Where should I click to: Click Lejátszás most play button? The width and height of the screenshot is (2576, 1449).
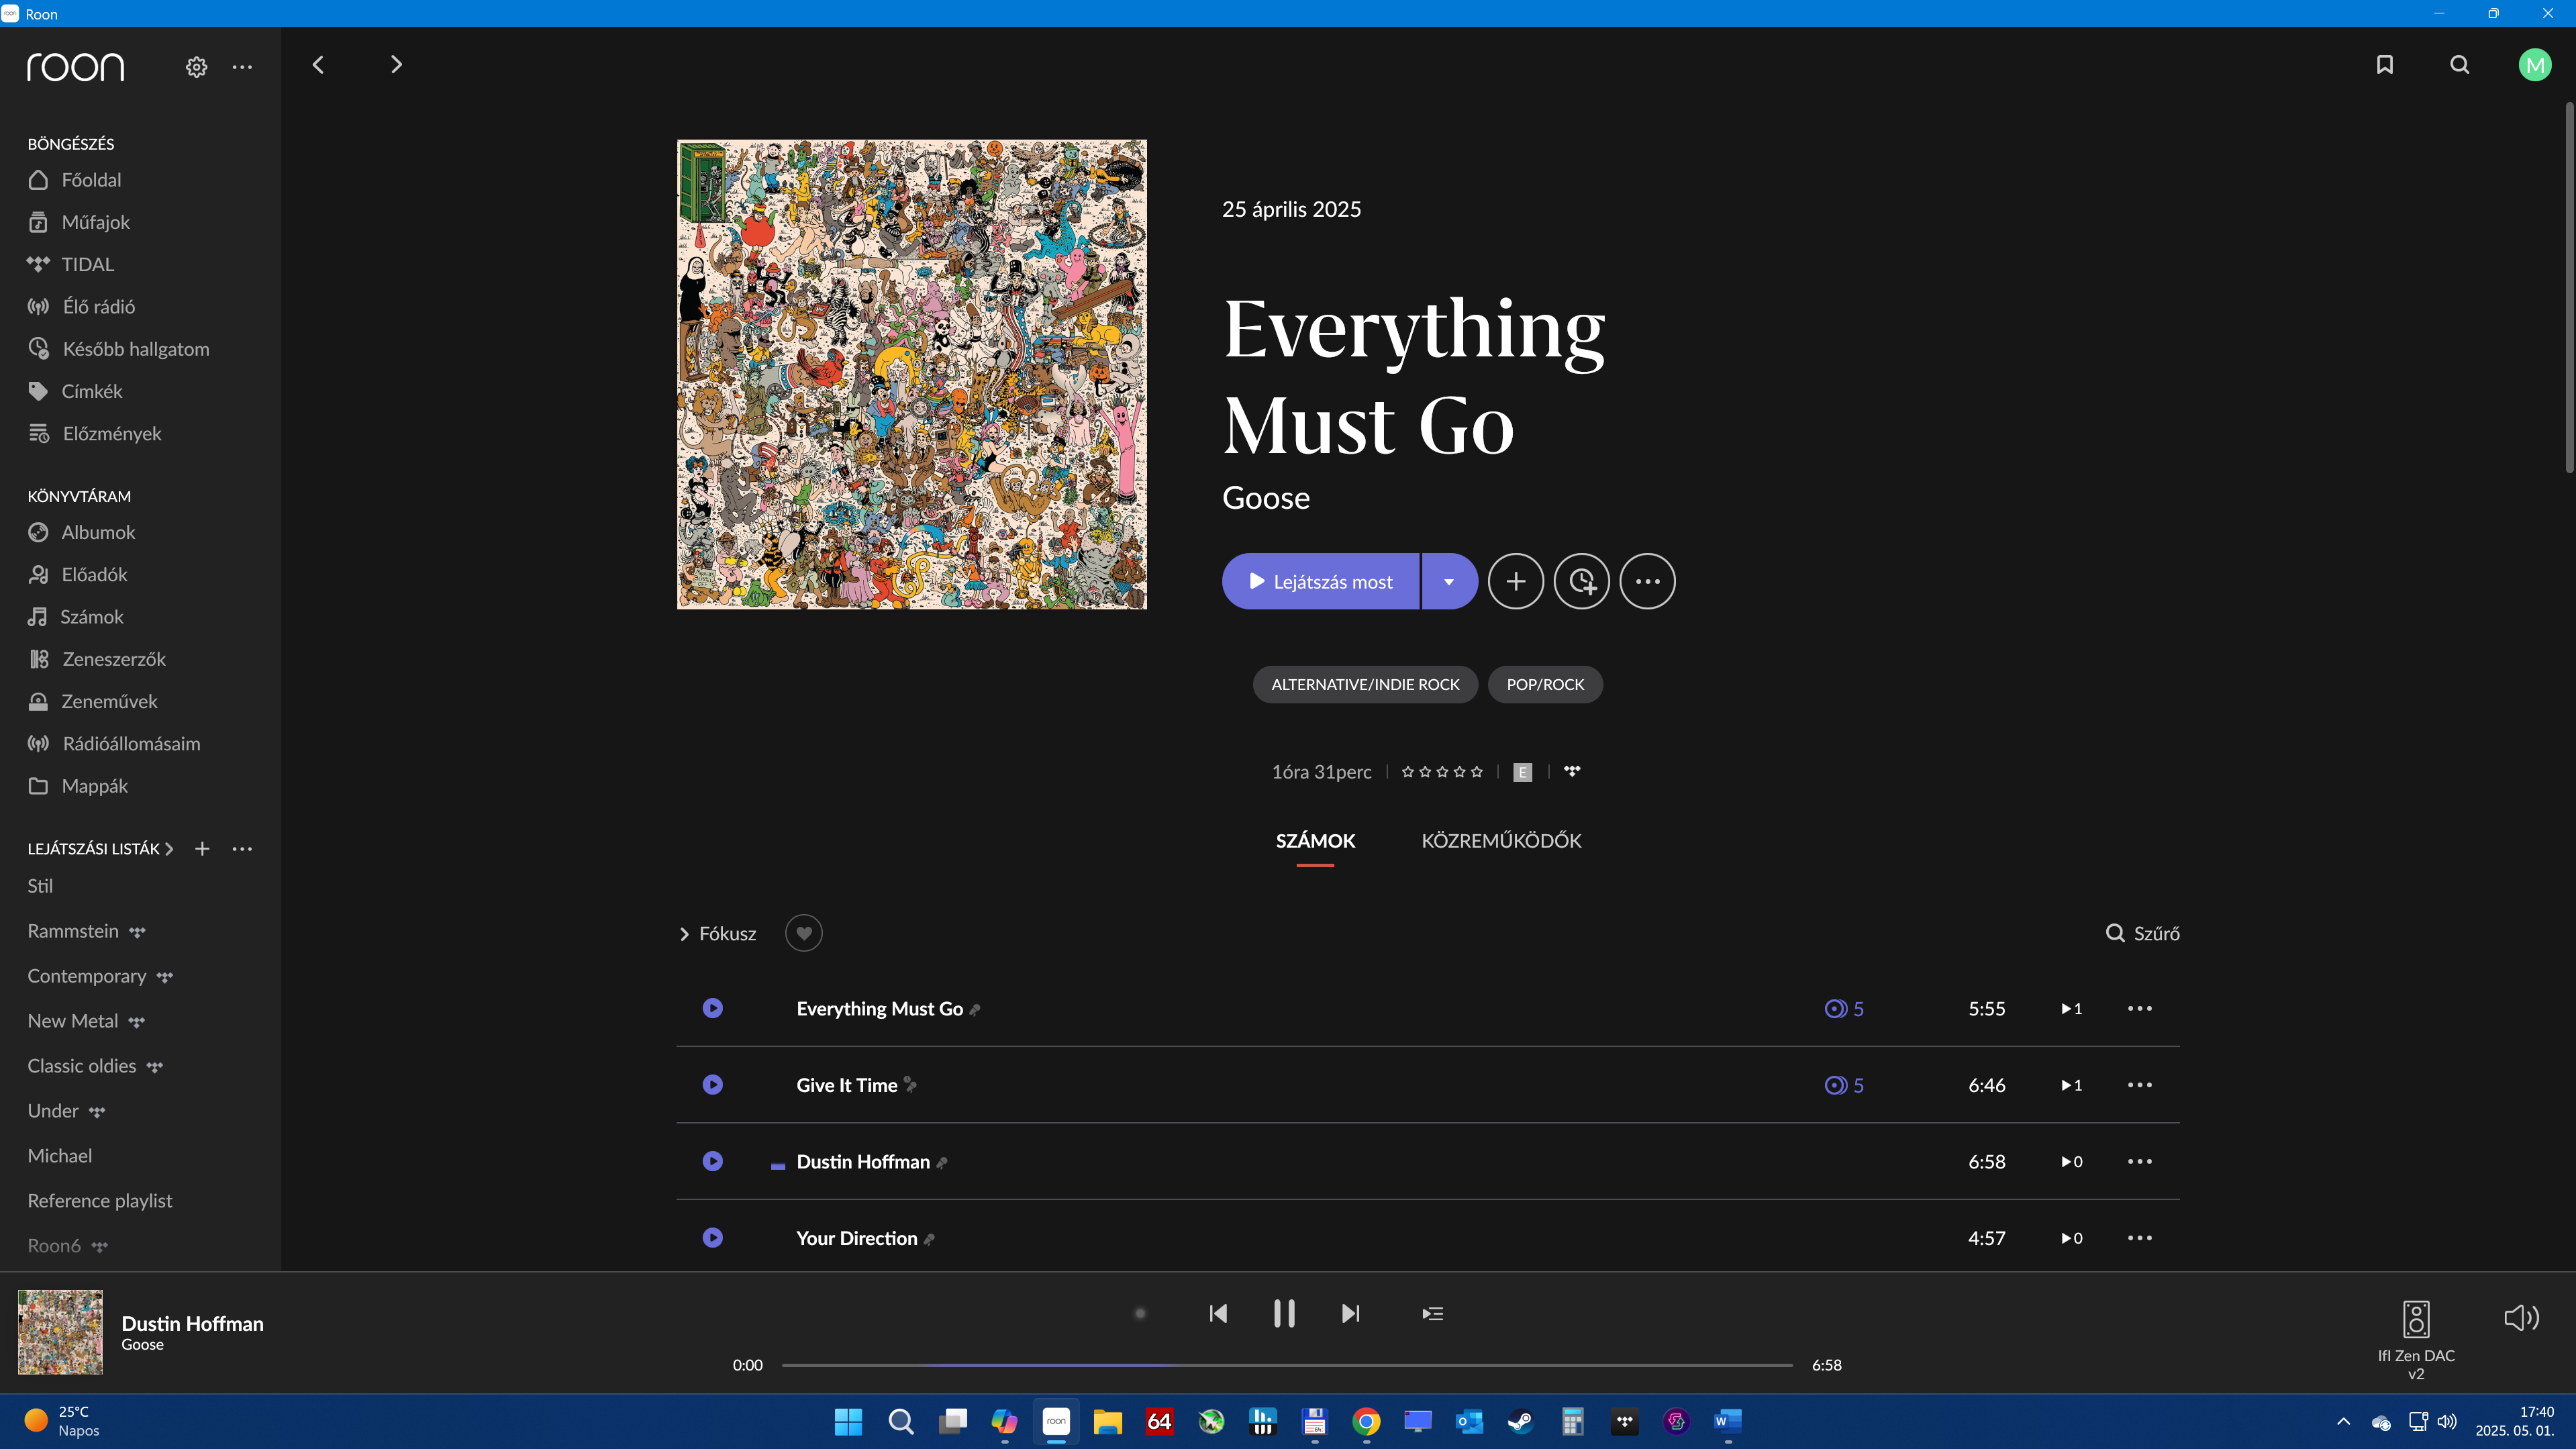pyautogui.click(x=1320, y=581)
